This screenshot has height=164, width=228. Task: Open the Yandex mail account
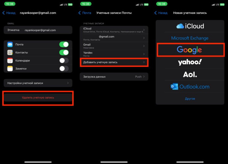coord(114,54)
